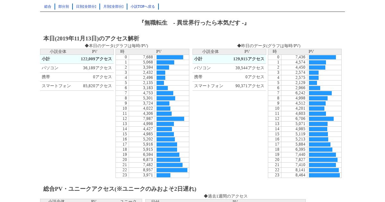The width and height of the screenshot is (385, 202).
Task: Select the 本日のアクセス解析 section heading
Action: [91, 38]
